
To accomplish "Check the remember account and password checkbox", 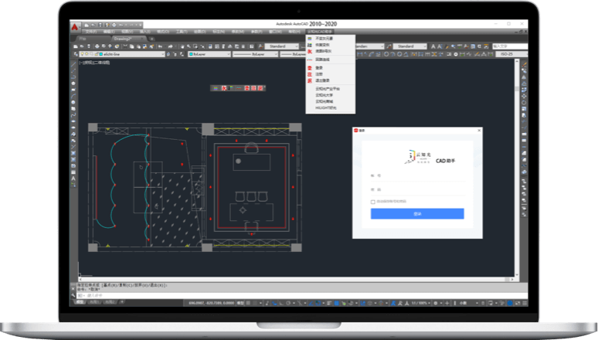I will coord(373,202).
